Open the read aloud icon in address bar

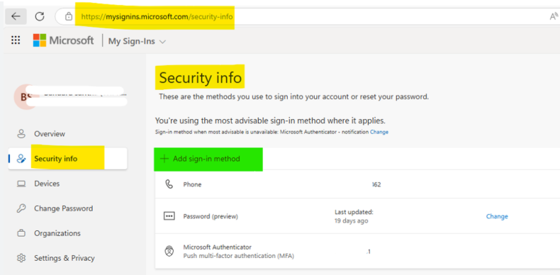pos(554,16)
